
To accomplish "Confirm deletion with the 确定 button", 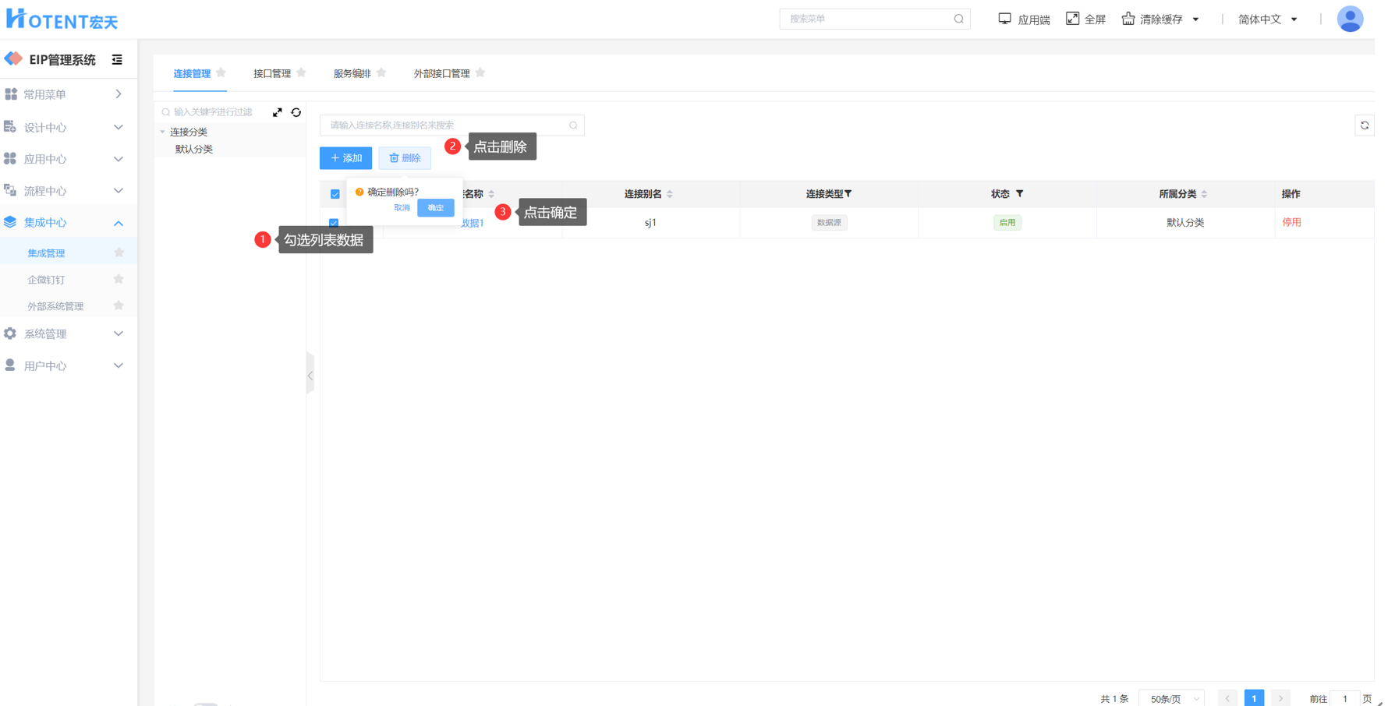I will pos(436,208).
